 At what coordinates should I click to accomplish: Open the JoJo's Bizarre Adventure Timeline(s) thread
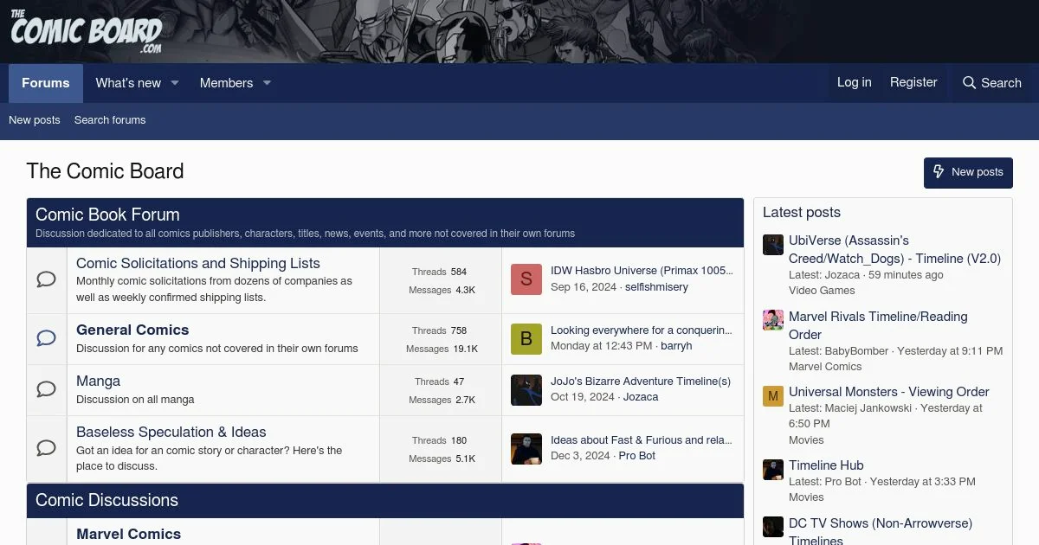[x=641, y=381]
